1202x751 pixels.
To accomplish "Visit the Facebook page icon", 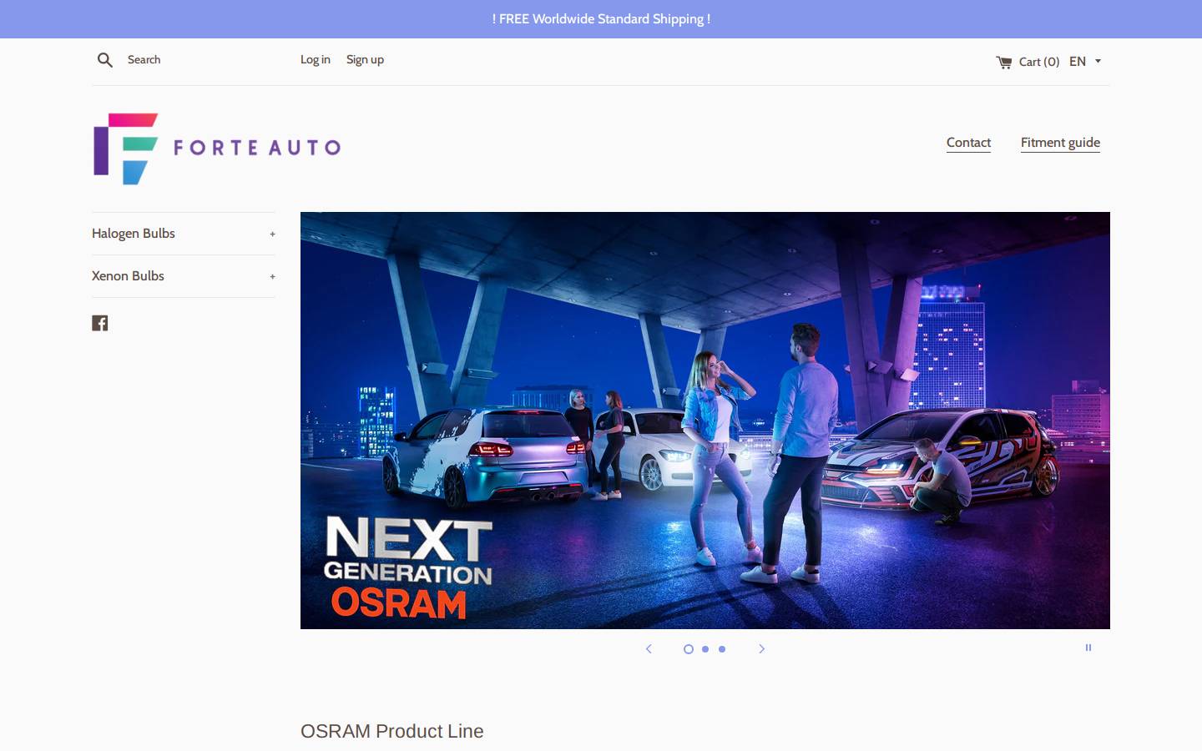I will click(x=100, y=323).
